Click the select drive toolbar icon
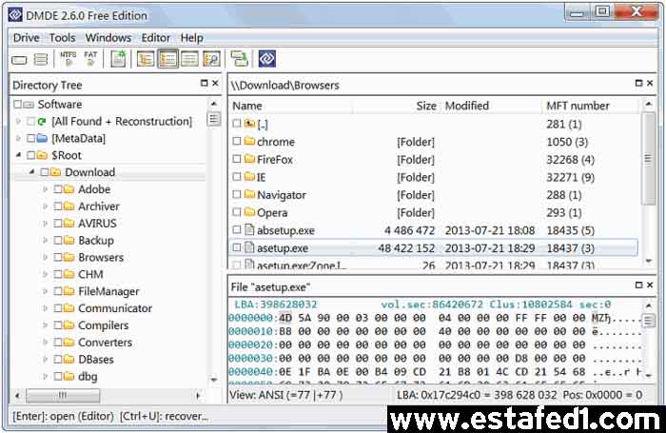 click(20, 59)
